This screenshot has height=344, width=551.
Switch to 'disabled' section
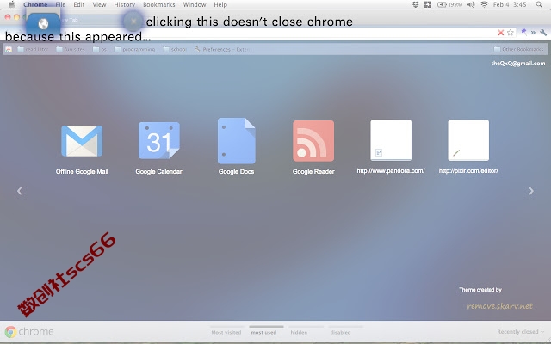[x=340, y=332]
